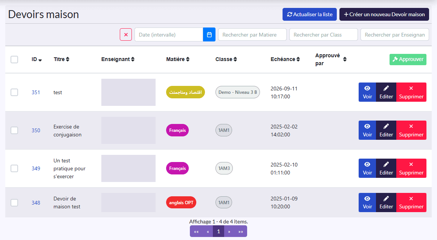Create a new Devoir maison
The height and width of the screenshot is (240, 437).
pos(384,14)
